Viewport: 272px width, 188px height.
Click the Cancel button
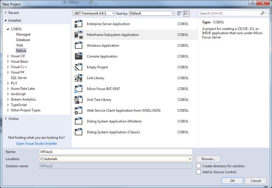coord(255,181)
